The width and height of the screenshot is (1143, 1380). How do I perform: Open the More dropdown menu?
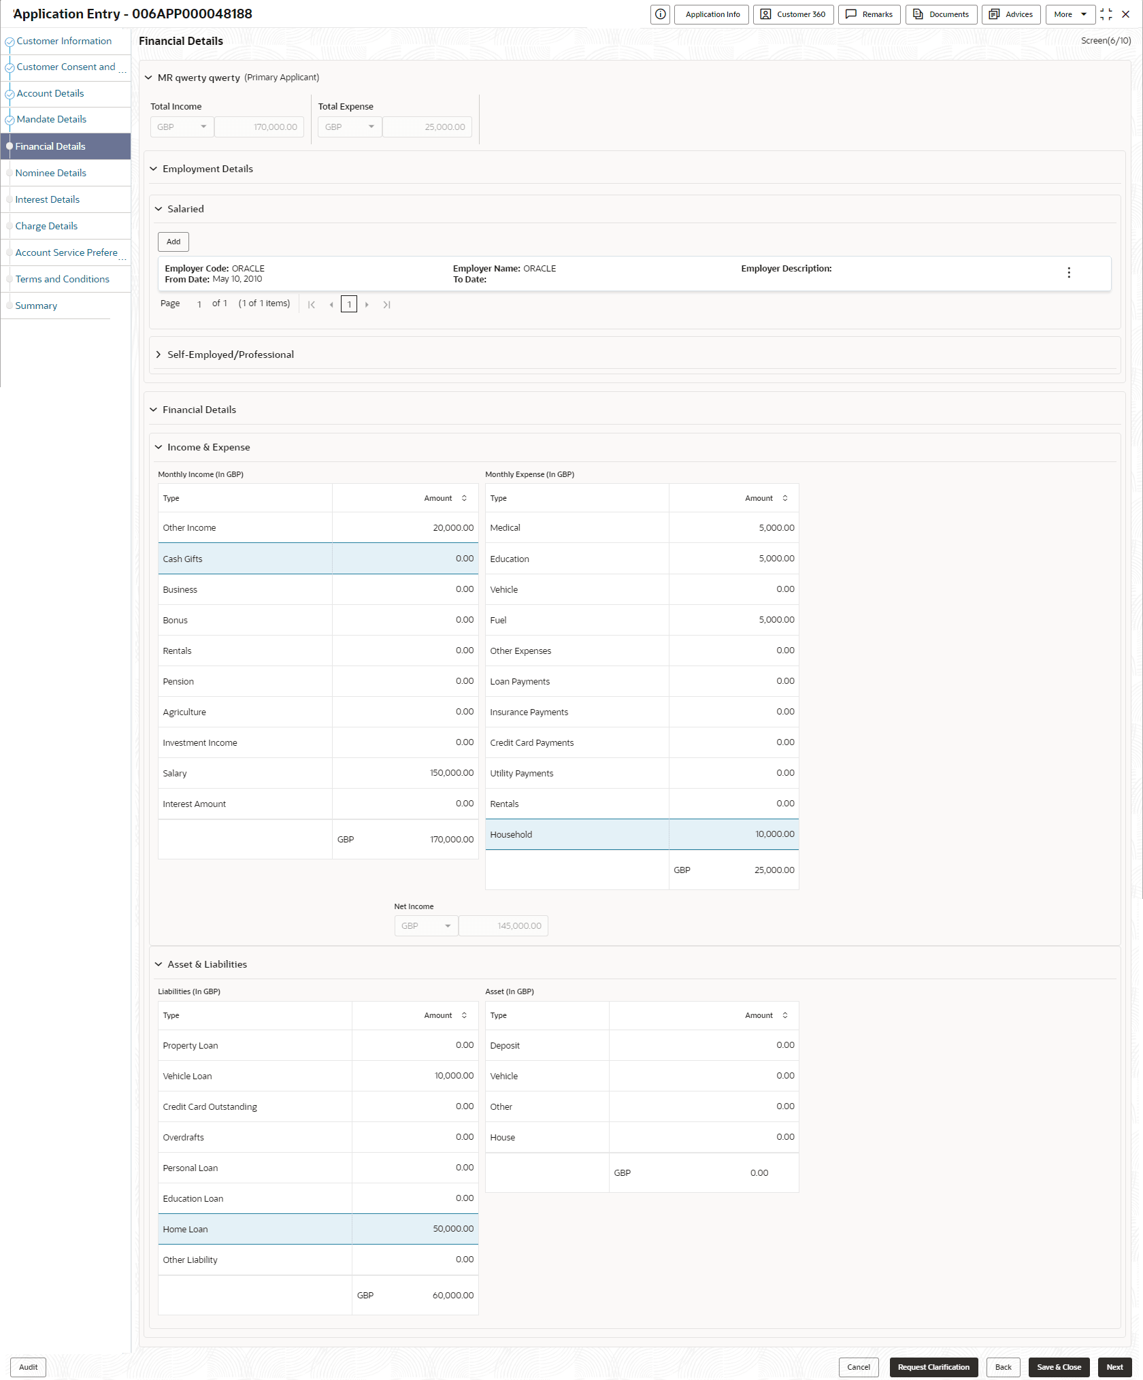[x=1070, y=14]
